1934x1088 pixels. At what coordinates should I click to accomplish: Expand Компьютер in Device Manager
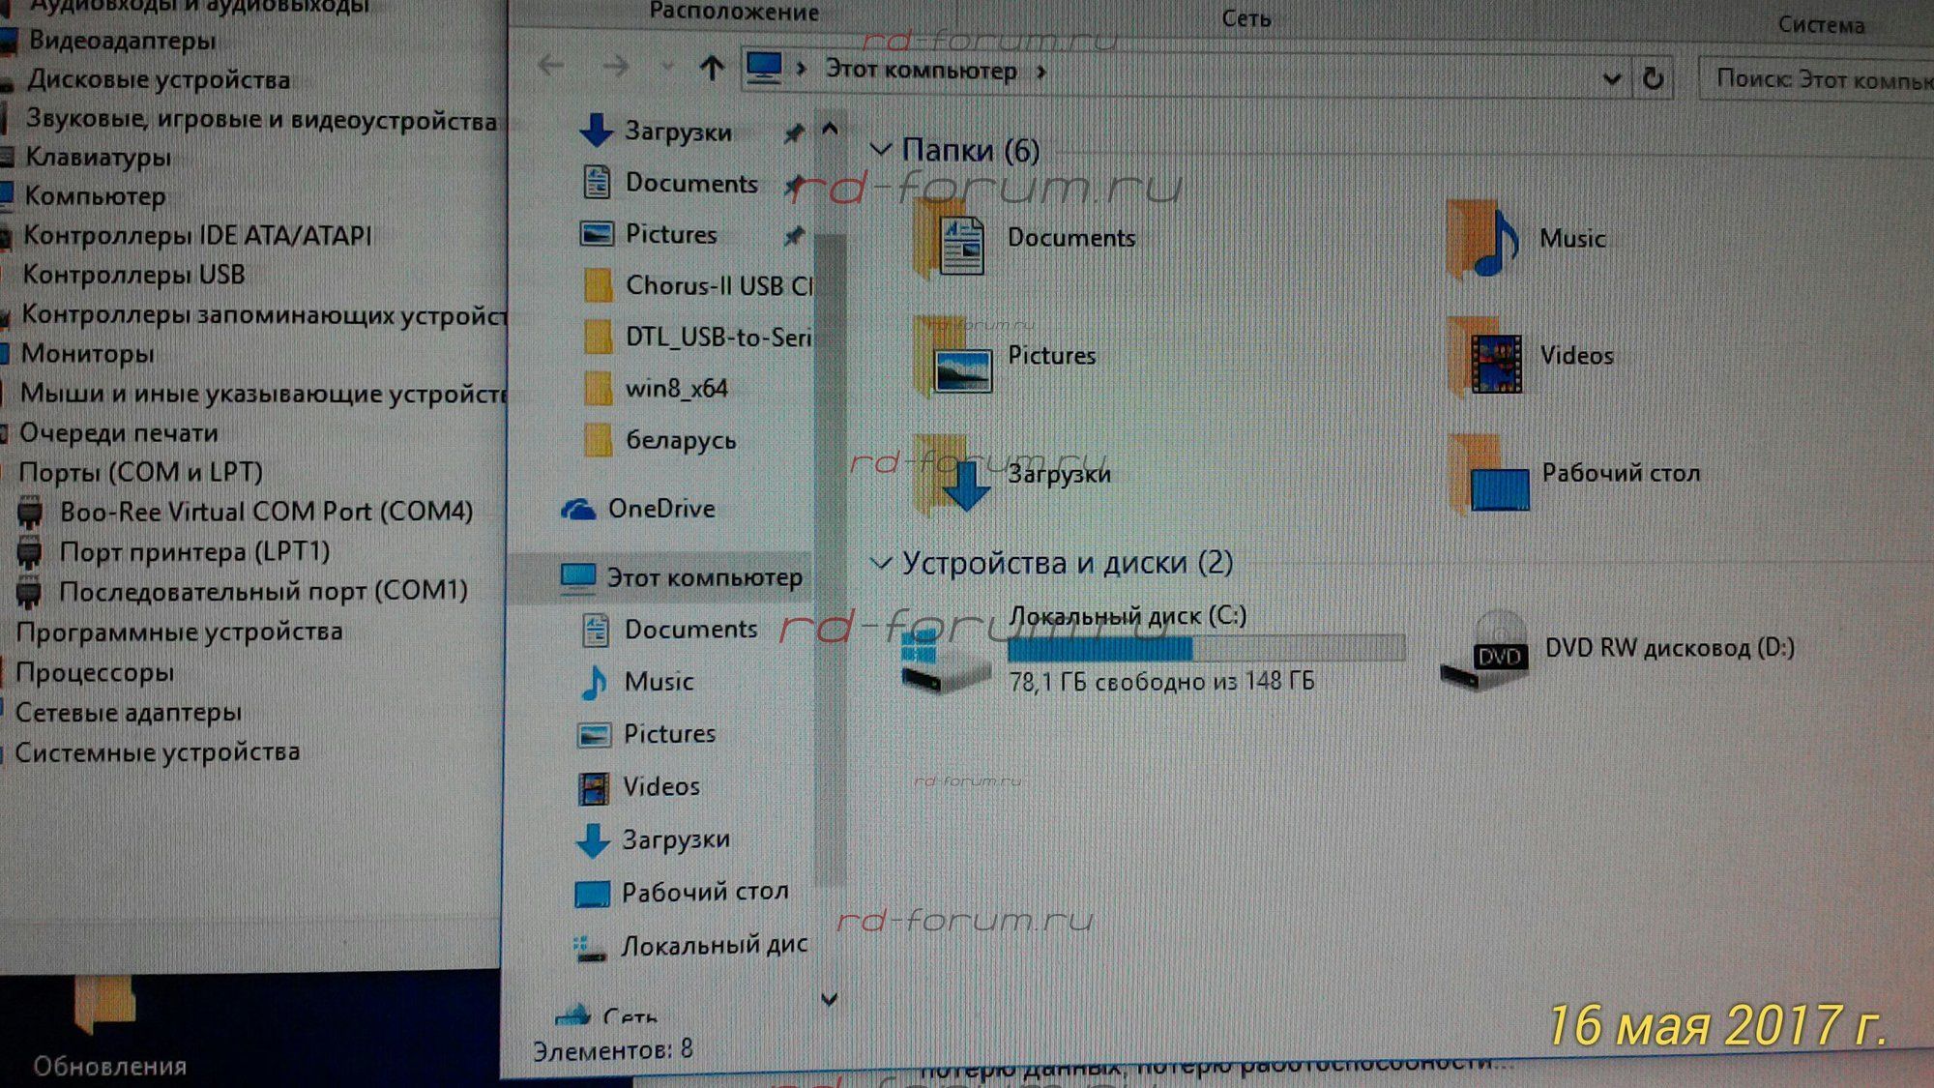click(95, 195)
